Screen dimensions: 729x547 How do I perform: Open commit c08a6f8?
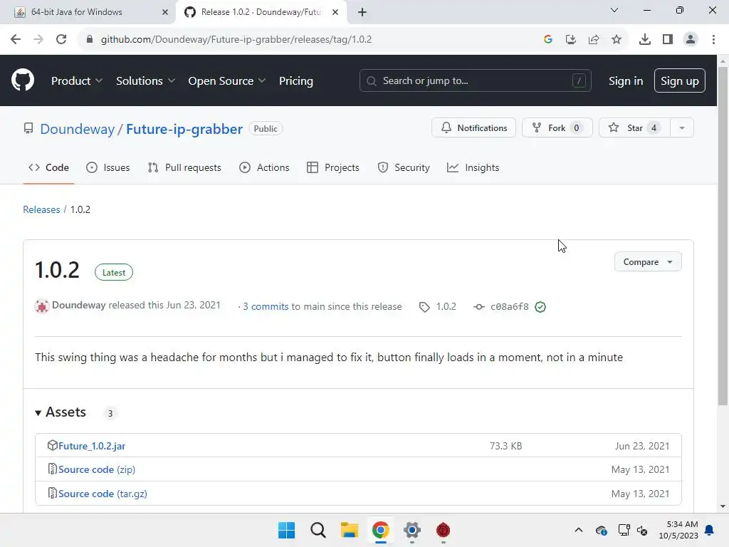click(x=510, y=307)
